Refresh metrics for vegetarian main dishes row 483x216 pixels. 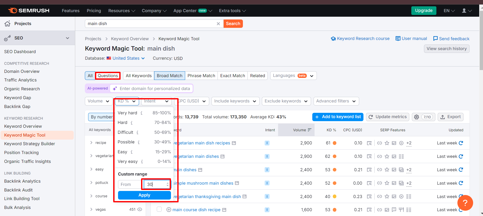pos(461,156)
